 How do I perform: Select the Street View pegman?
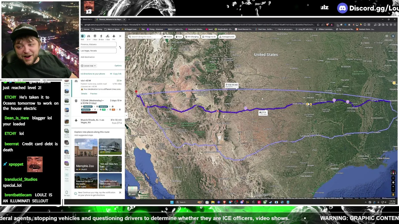(x=393, y=194)
